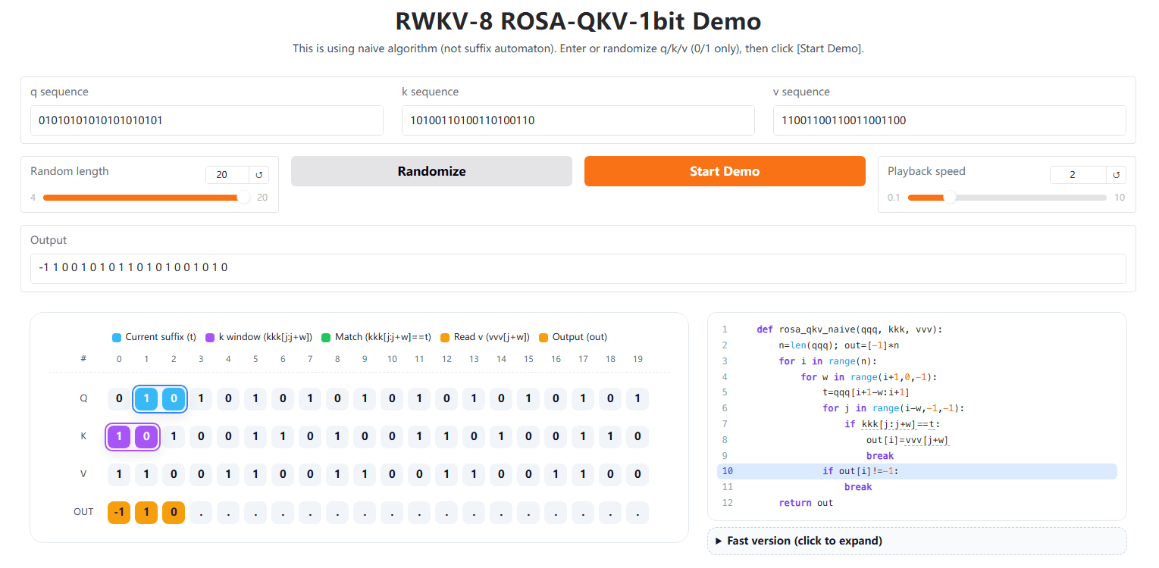Click the purple k window legend swatch

pyautogui.click(x=210, y=337)
